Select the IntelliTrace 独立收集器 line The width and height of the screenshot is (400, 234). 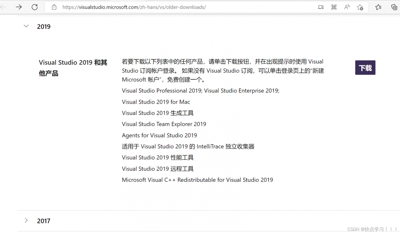click(x=188, y=147)
